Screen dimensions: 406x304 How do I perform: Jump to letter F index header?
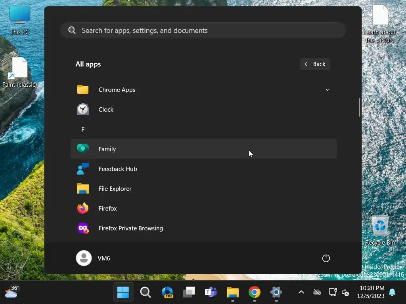pos(83,129)
